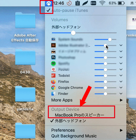The width and height of the screenshot is (136, 140).
Task: Click the Output Device section header
Action: point(65,109)
